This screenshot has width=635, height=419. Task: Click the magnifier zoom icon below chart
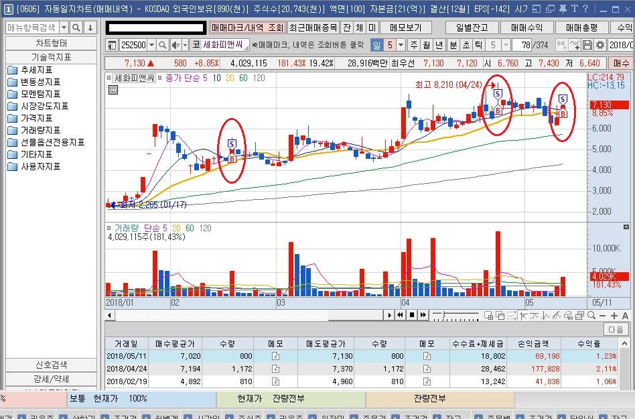[591, 315]
